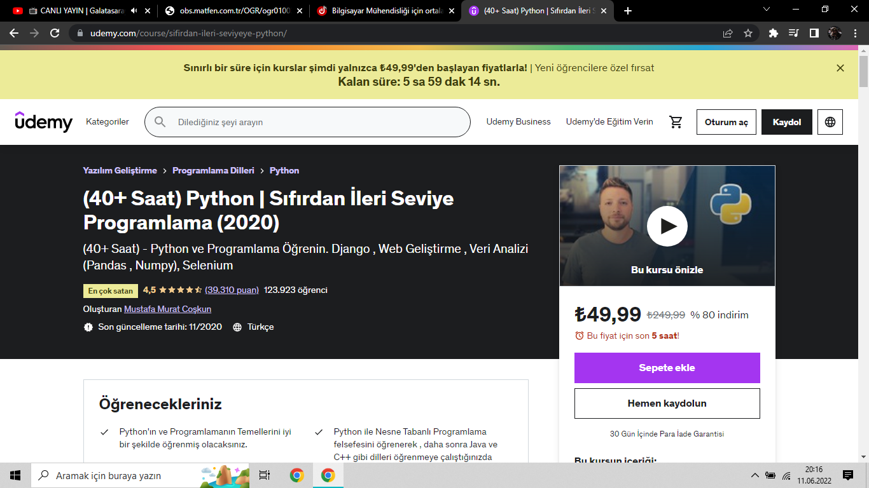Click the site lock icon
The image size is (869, 488).
click(80, 33)
